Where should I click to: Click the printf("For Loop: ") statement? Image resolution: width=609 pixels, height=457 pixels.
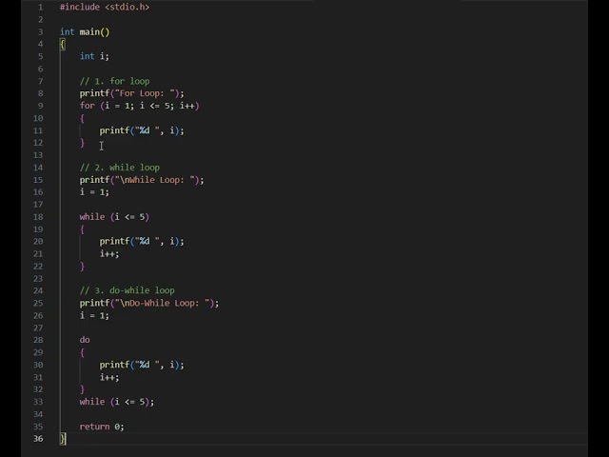tap(132, 93)
